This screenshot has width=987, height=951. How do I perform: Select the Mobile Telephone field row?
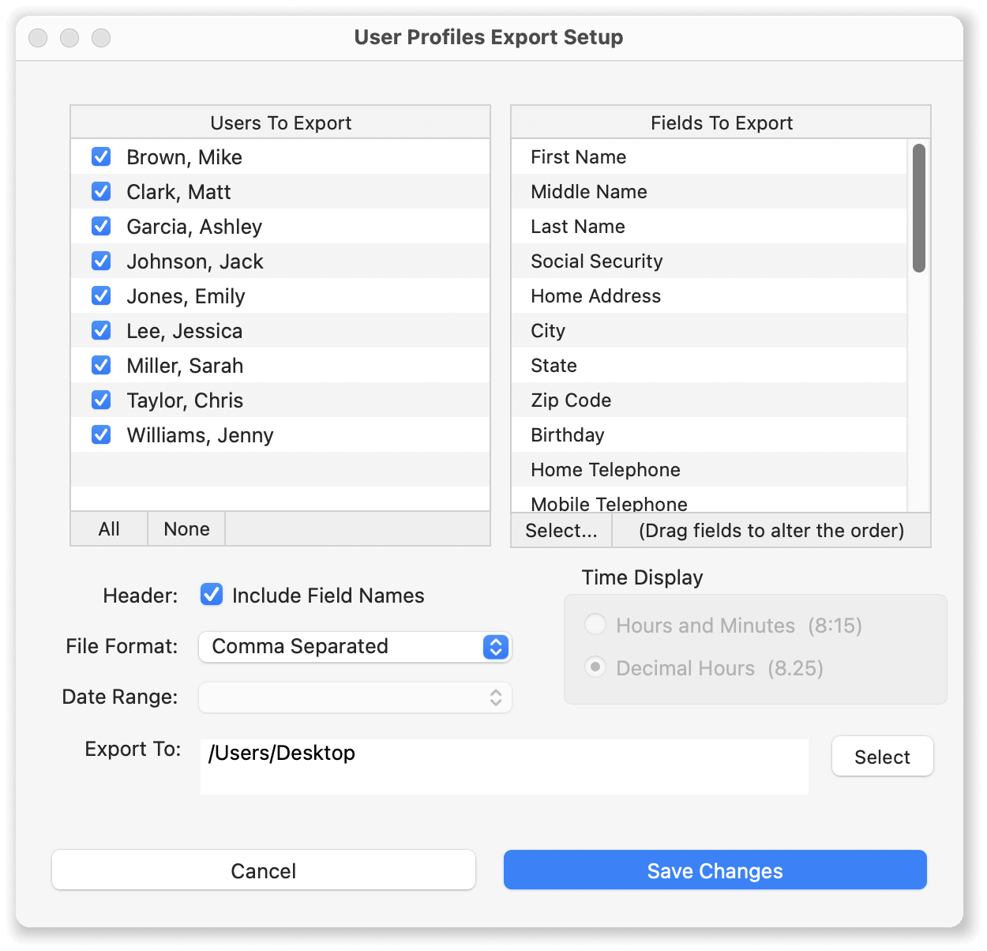coord(709,500)
